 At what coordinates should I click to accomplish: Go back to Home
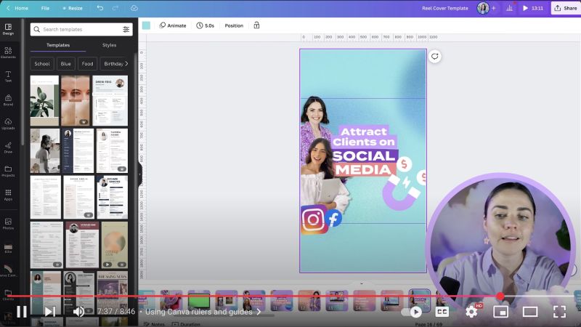tap(17, 8)
